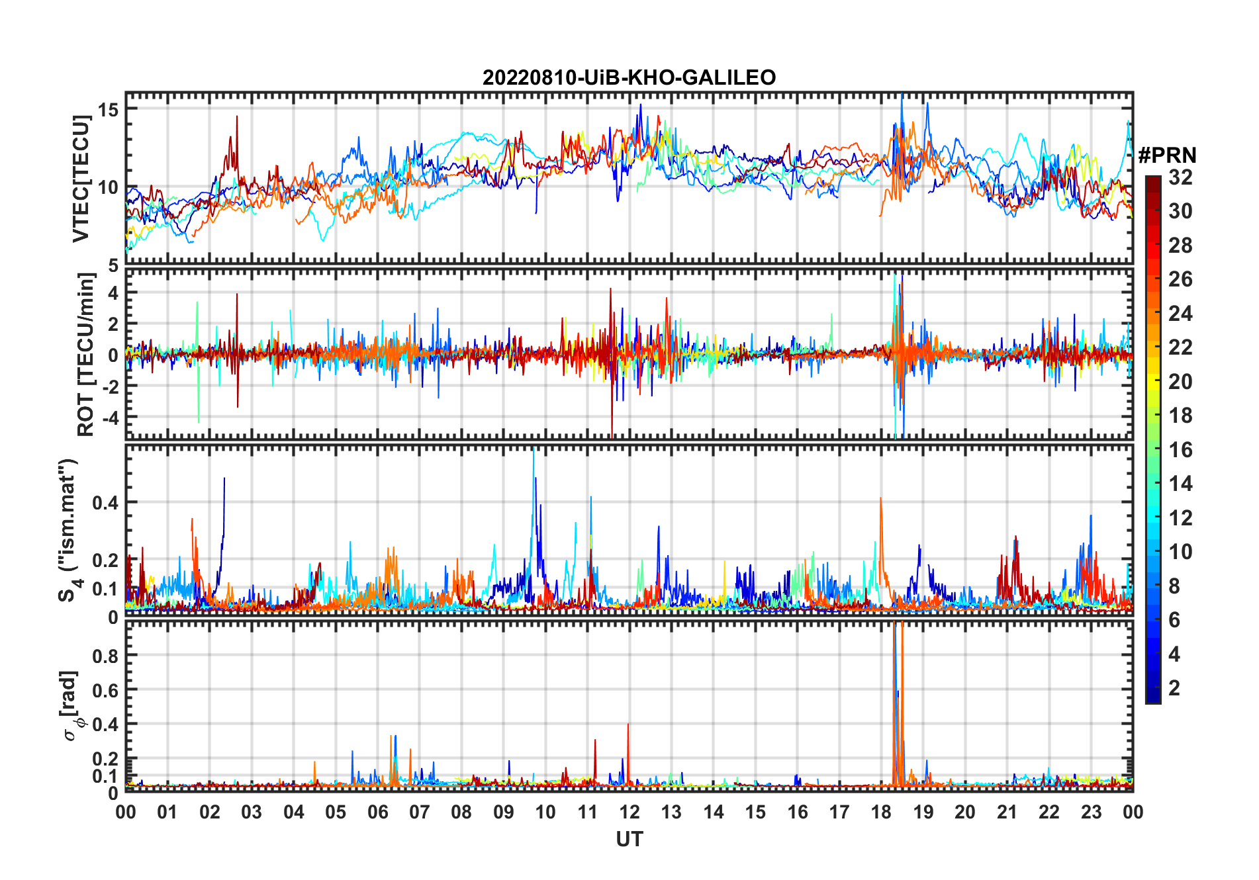Click the #PRN colorbar title
This screenshot has width=1259, height=880.
[x=1167, y=155]
